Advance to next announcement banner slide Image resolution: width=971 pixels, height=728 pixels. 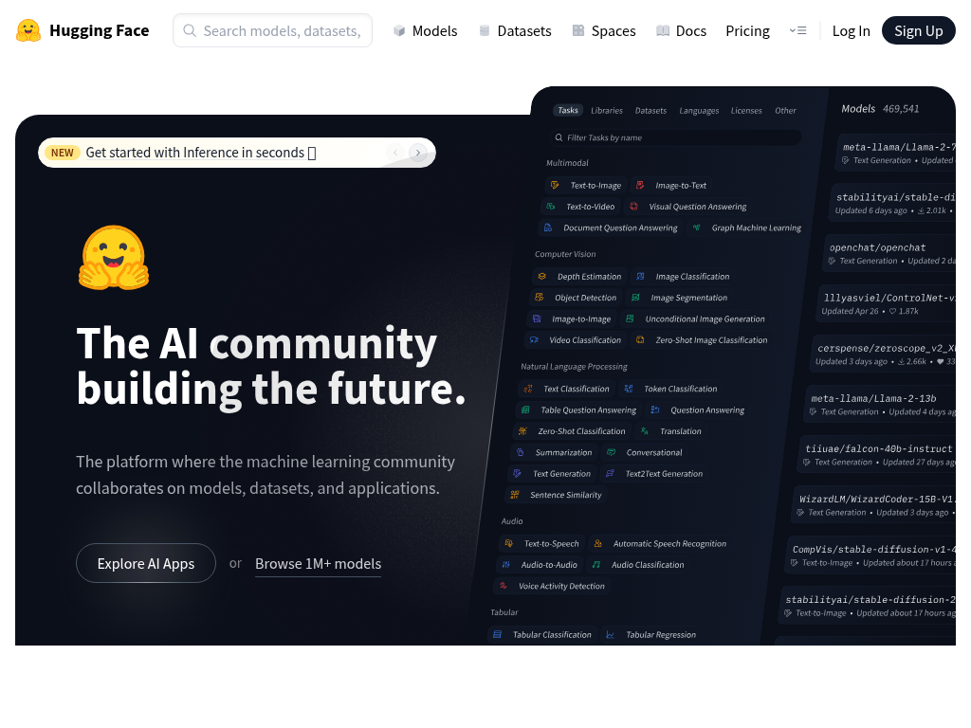(x=418, y=153)
